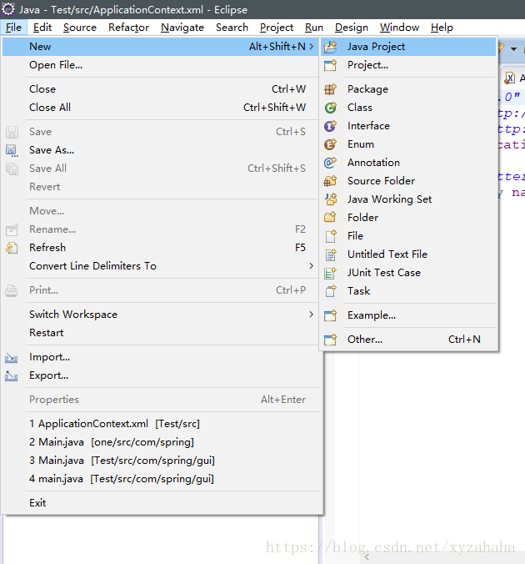Expand Convert Line Delimiters To submenu
Screen dimensions: 525x564
click(x=311, y=266)
